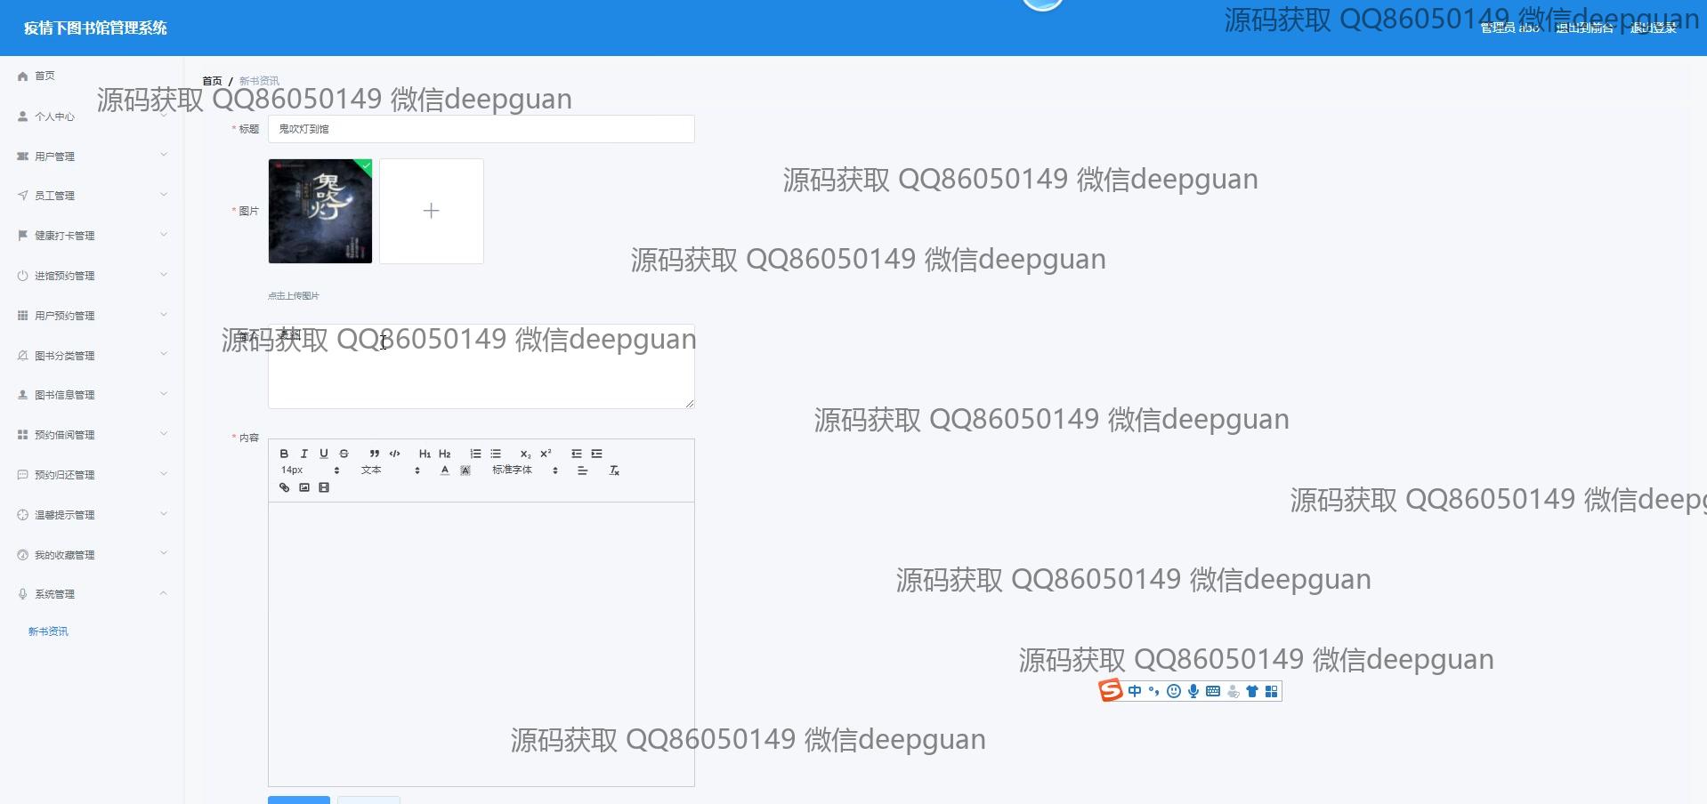Click the 点击上传图片 hint text
The height and width of the screenshot is (804, 1707).
tap(294, 296)
